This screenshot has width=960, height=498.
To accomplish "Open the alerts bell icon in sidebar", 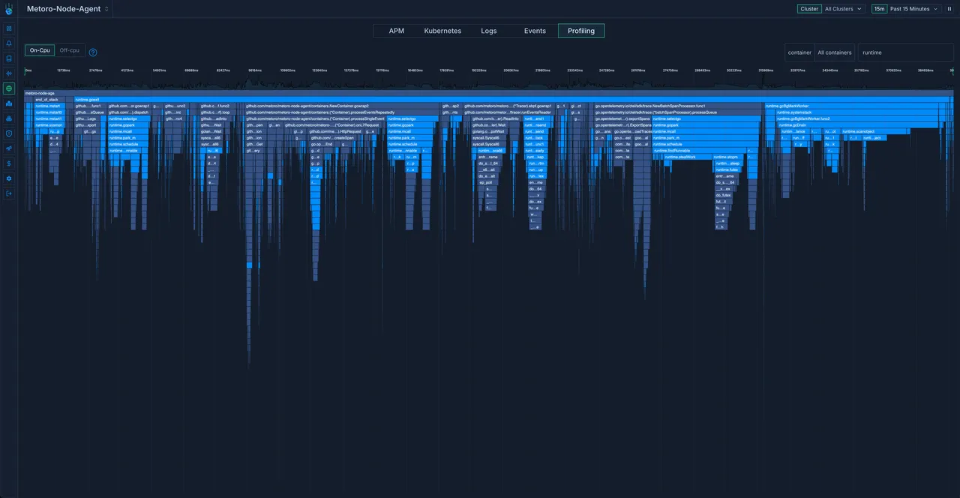I will [x=9, y=43].
